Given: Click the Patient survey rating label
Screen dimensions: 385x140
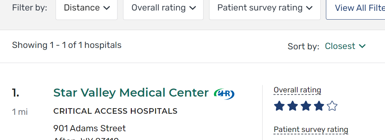Looking at the screenshot, I should click(x=311, y=129).
